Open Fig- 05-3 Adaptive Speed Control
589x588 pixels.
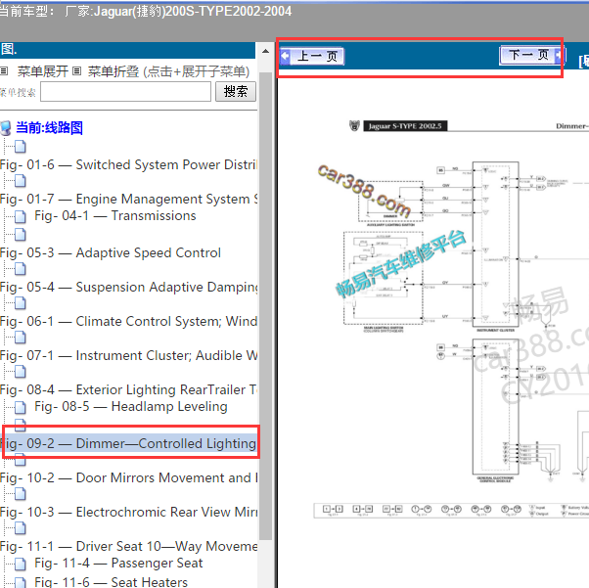pyautogui.click(x=111, y=252)
